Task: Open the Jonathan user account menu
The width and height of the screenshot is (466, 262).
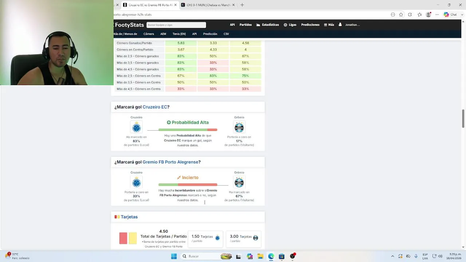Action: [349, 25]
